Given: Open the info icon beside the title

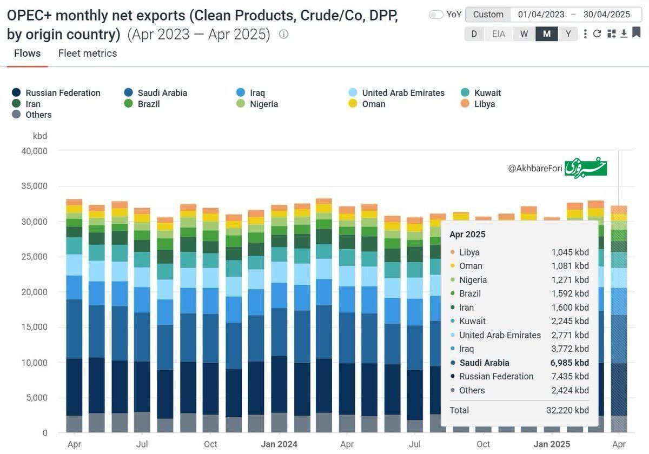Looking at the screenshot, I should 283,35.
